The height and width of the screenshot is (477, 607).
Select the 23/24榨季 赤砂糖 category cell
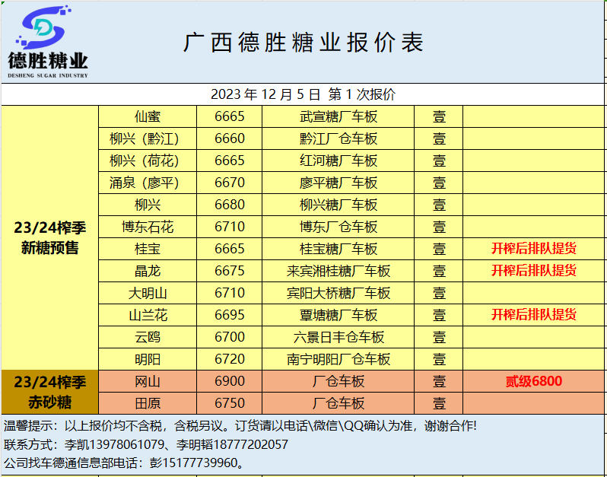pyautogui.click(x=49, y=392)
